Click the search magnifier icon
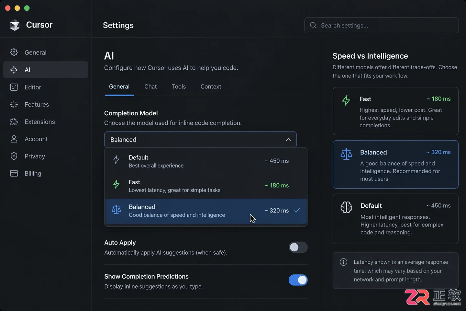 click(x=313, y=25)
